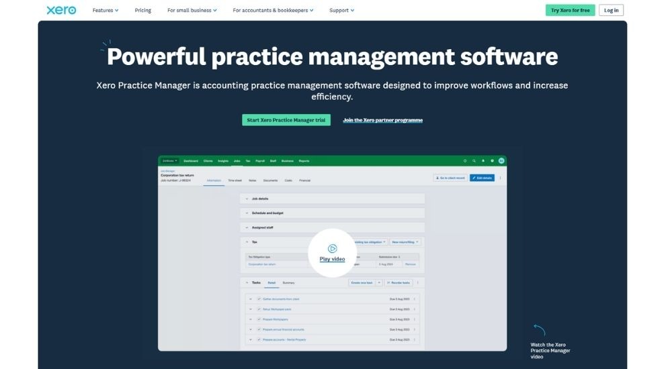Click the Powerful practice management software heading
This screenshot has height=369, width=672.
coord(332,57)
